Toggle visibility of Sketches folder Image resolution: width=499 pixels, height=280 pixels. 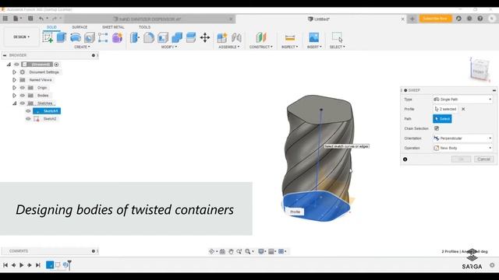pyautogui.click(x=23, y=103)
